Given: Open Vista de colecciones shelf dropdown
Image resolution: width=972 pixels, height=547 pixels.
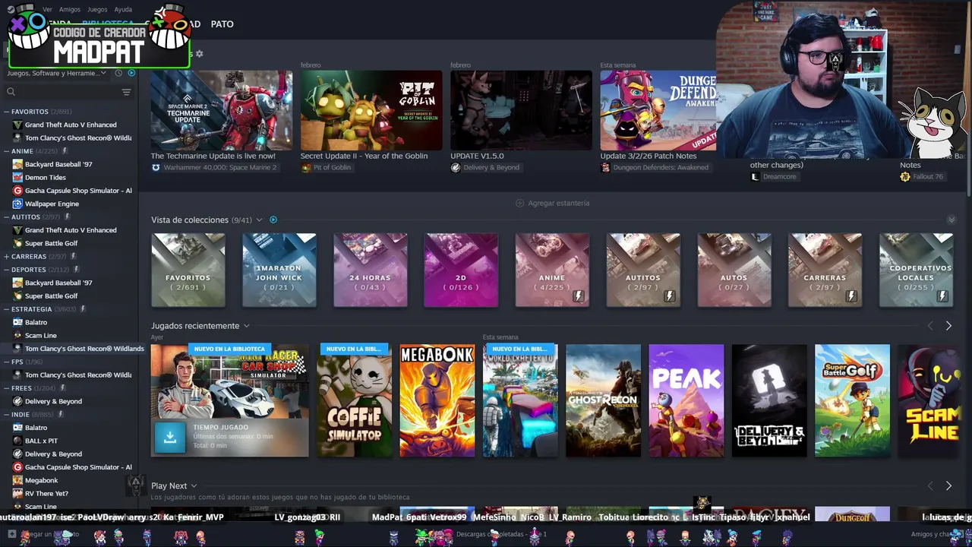Looking at the screenshot, I should pyautogui.click(x=259, y=220).
